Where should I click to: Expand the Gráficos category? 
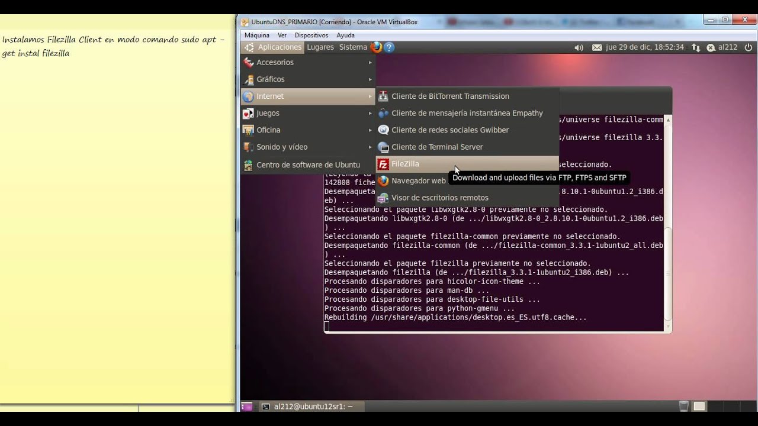click(x=308, y=79)
